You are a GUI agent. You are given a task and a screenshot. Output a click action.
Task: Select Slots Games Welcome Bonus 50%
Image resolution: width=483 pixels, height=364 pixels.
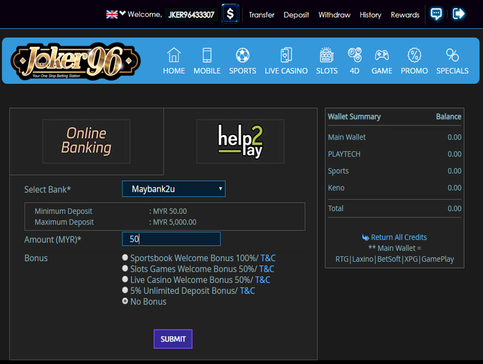[x=125, y=269]
